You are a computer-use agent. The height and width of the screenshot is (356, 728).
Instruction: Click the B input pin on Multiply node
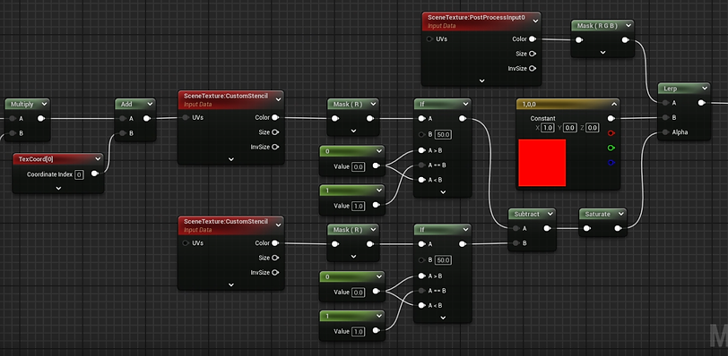13,133
